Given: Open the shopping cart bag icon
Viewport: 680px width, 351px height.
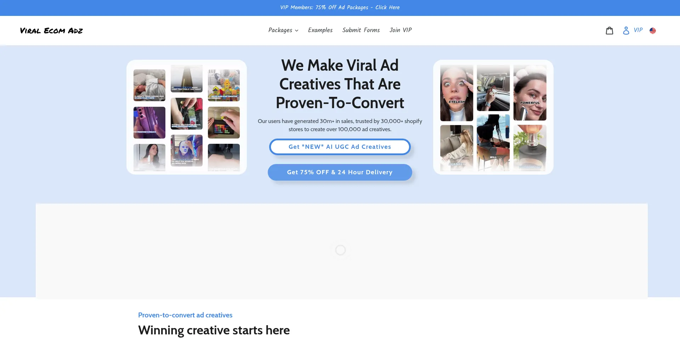Looking at the screenshot, I should point(609,31).
